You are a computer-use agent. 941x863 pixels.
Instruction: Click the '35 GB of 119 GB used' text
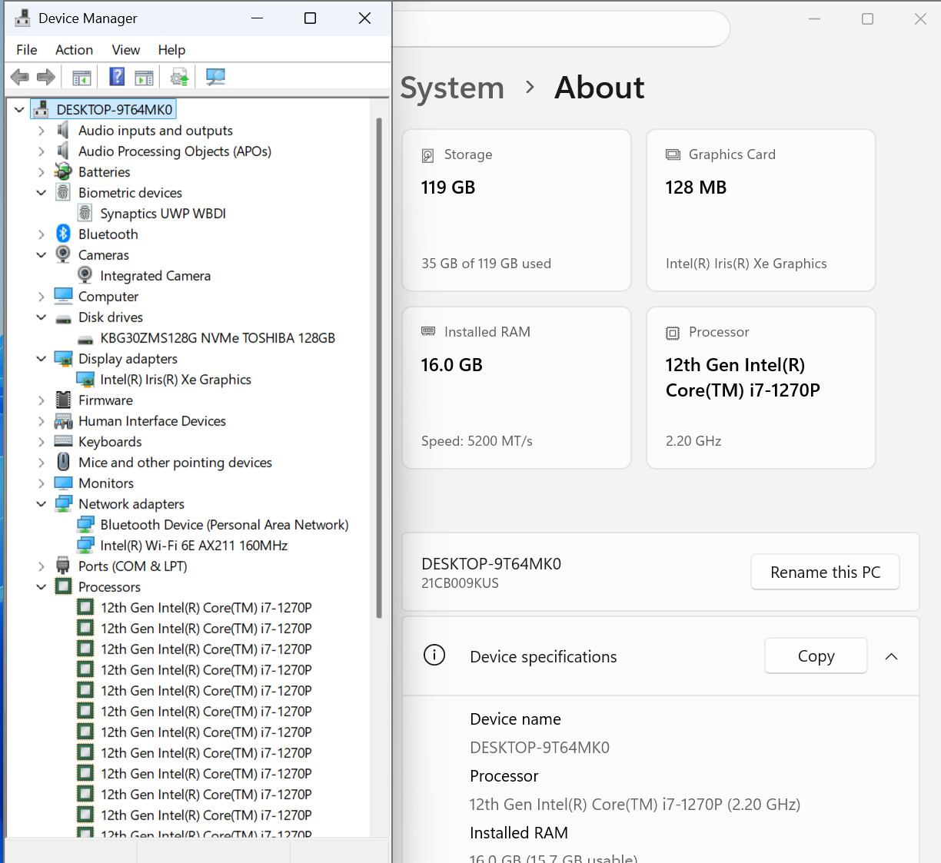(x=486, y=264)
